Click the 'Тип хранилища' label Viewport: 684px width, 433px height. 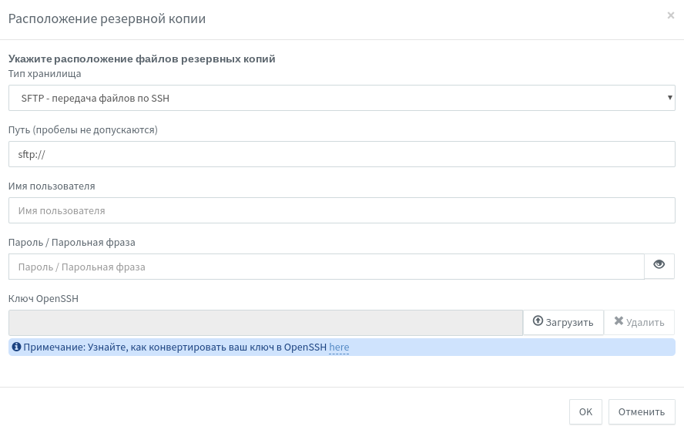45,73
